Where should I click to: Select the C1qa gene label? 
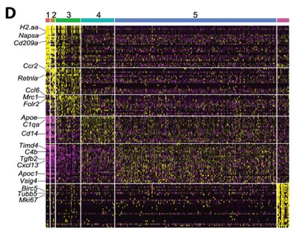tap(31, 124)
